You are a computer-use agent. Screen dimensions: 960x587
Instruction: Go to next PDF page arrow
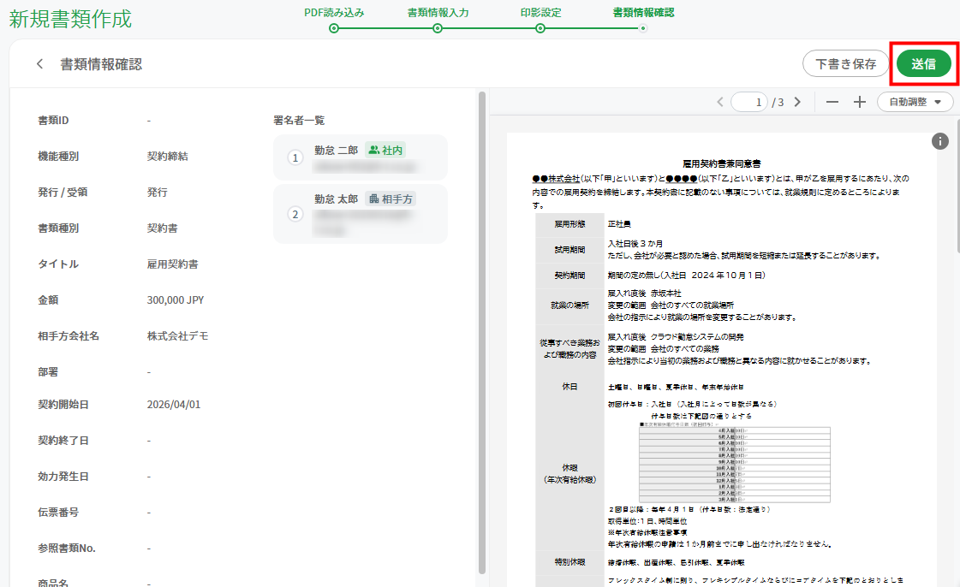pos(797,102)
